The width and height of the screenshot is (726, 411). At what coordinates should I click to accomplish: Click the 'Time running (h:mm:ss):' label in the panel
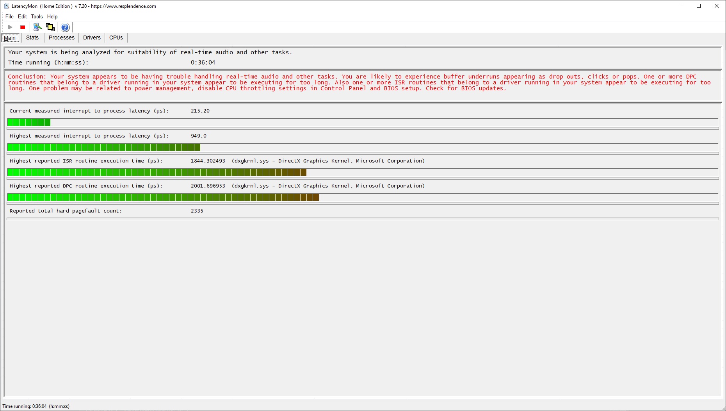pos(48,63)
